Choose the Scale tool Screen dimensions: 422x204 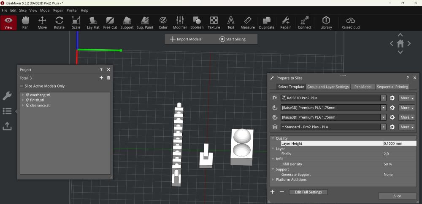(76, 23)
